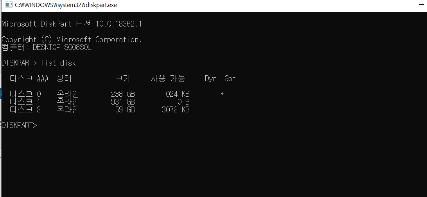Click the '0 B' free space value
427x197 pixels.
click(x=183, y=102)
